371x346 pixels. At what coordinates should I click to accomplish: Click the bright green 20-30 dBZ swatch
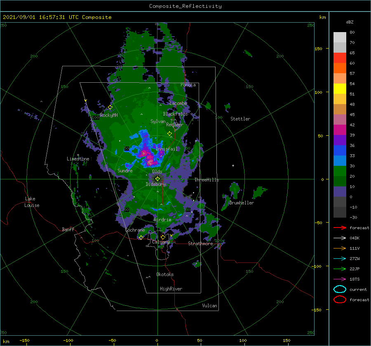coord(340,171)
